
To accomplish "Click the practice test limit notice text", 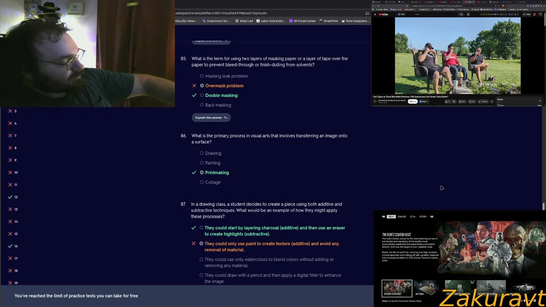I will pyautogui.click(x=76, y=295).
